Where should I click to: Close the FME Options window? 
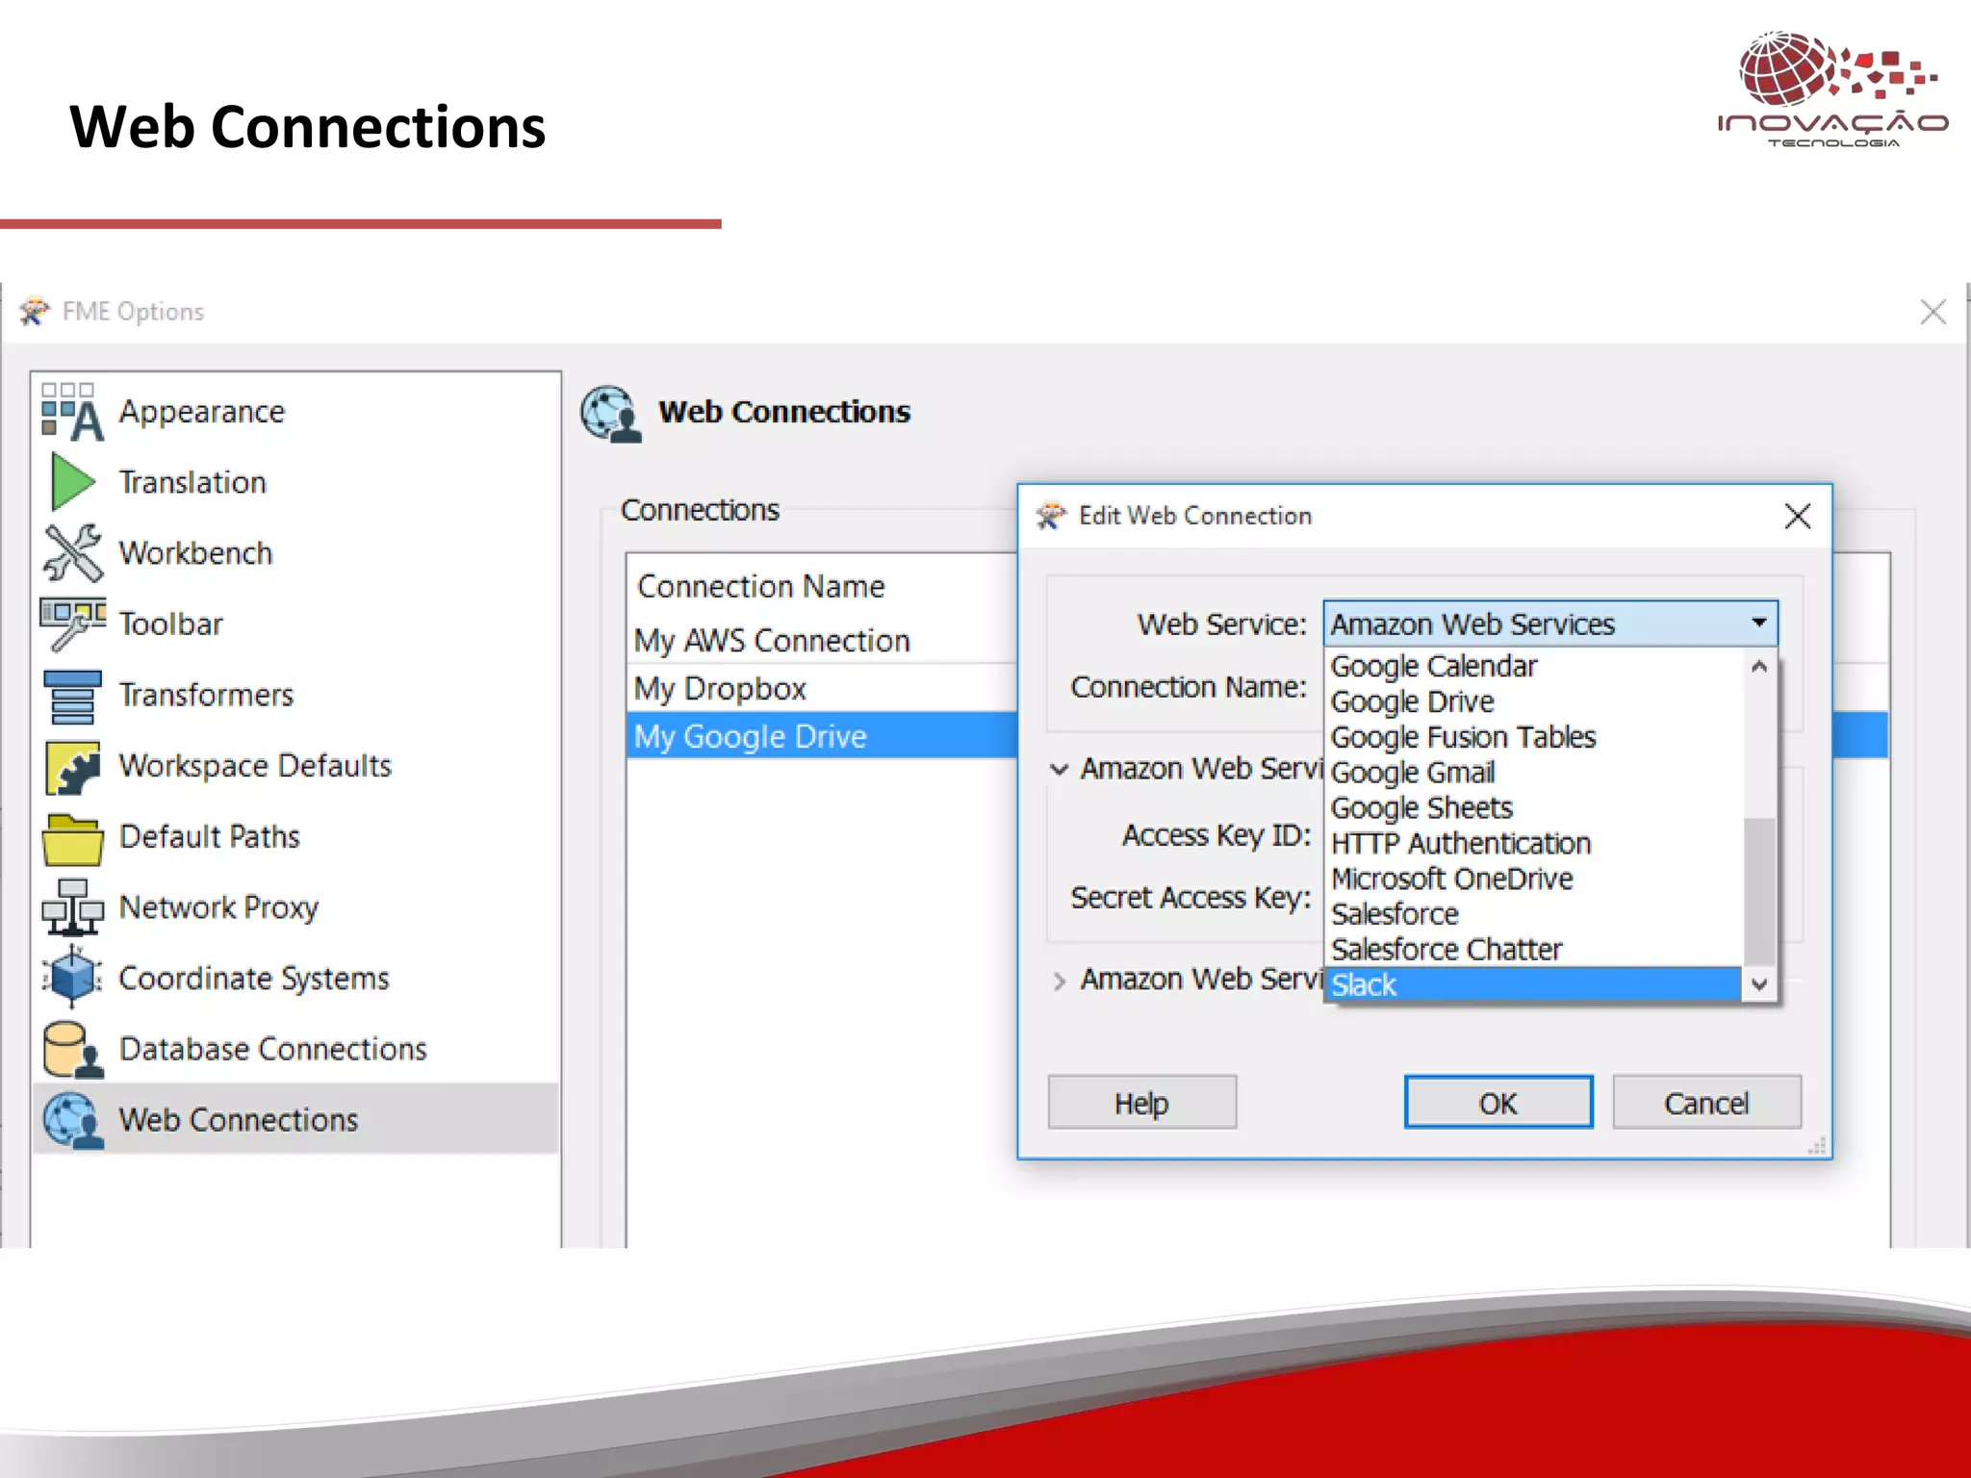(x=1933, y=312)
